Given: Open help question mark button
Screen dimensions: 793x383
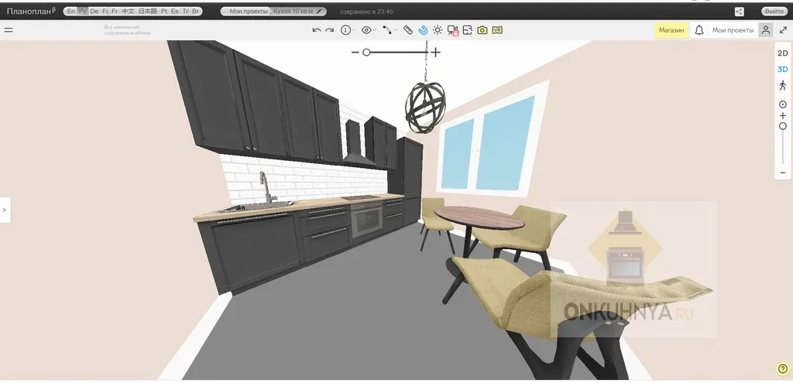Looking at the screenshot, I should tap(781, 369).
